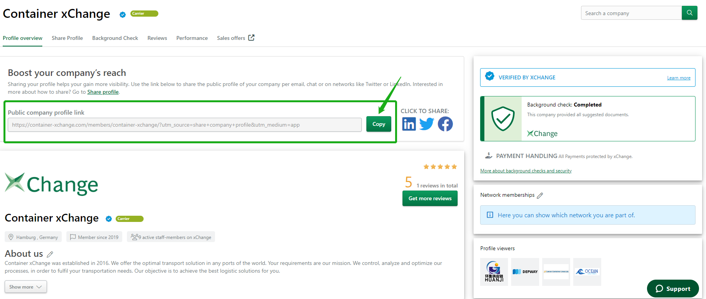706x299 pixels.
Task: Edit Network memberships with pencil icon
Action: (540, 196)
